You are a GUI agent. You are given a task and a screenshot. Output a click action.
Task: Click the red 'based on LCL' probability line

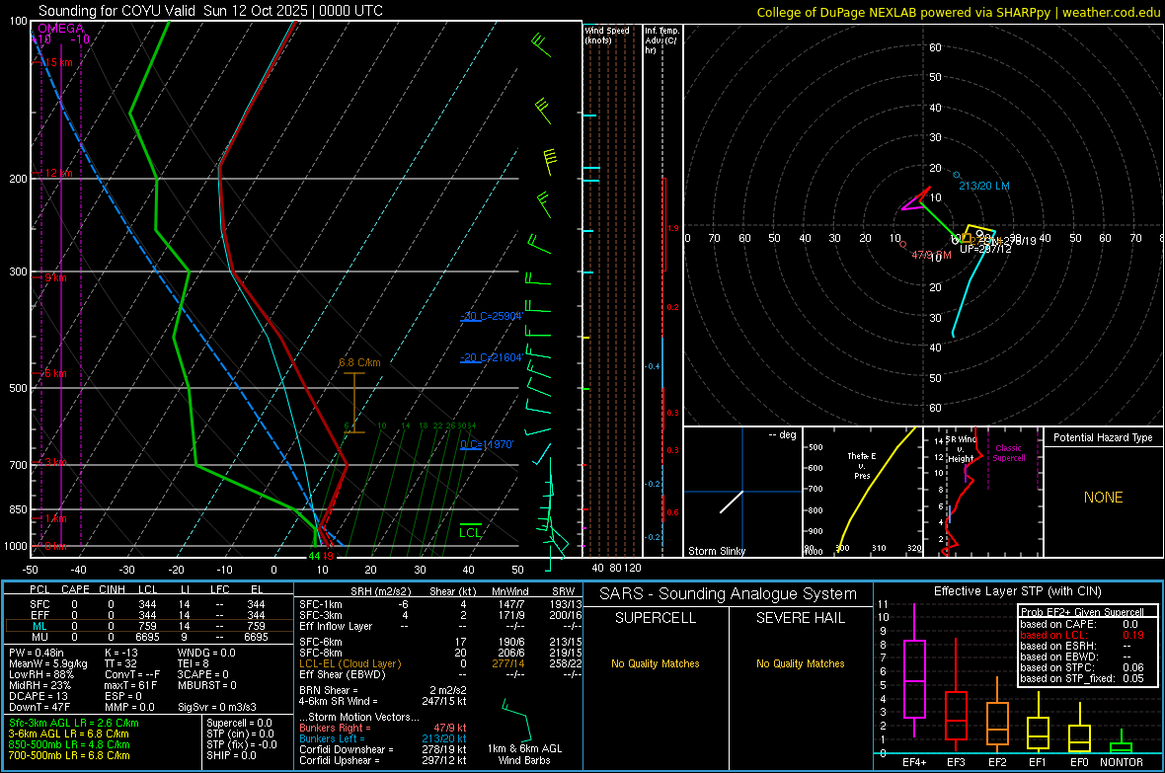coord(1082,635)
